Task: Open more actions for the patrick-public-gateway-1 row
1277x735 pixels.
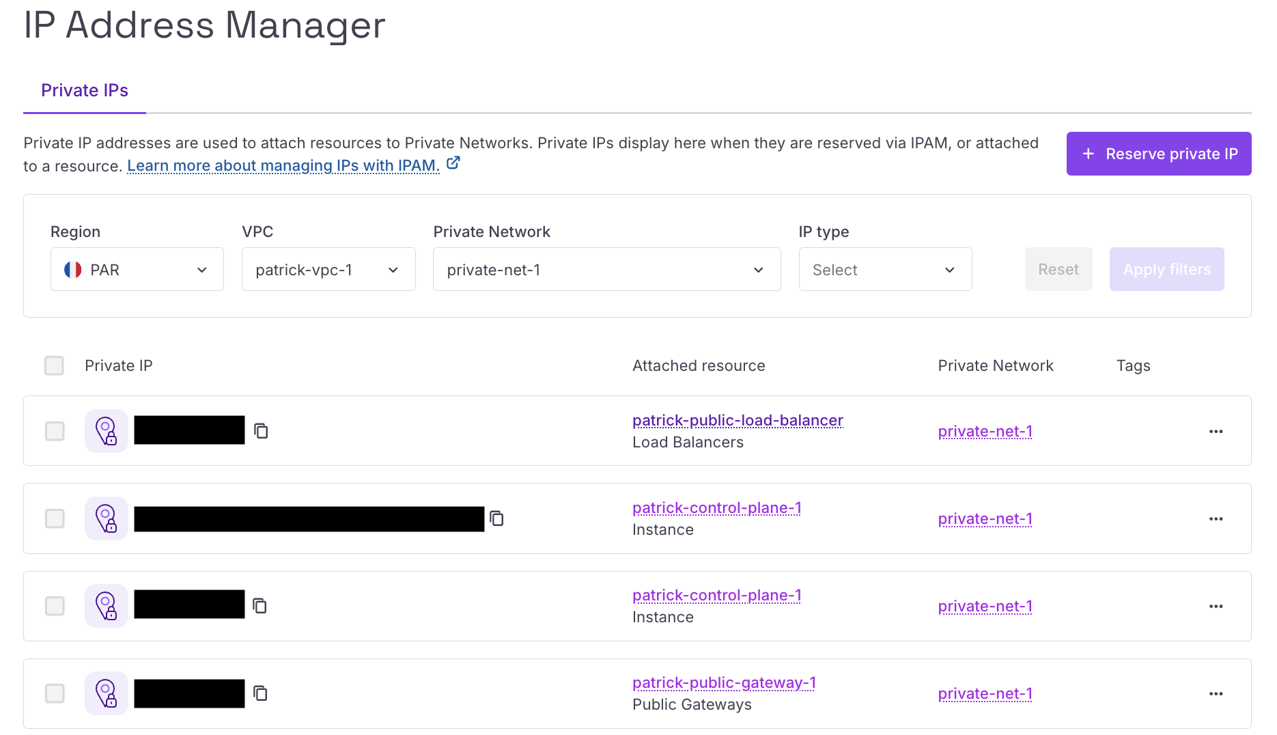Action: tap(1216, 693)
